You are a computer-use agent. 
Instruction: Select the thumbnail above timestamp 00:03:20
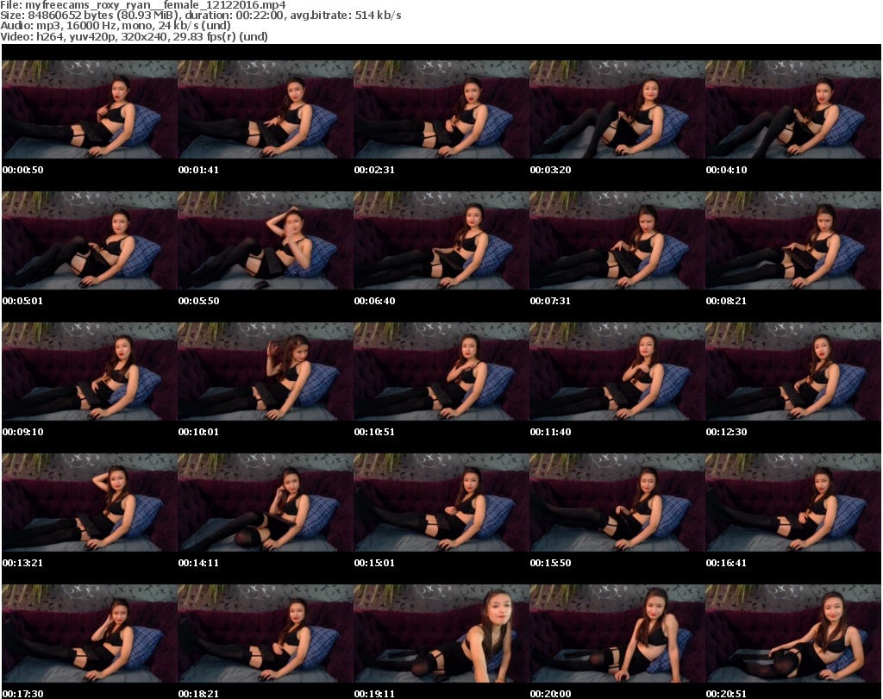click(x=617, y=109)
